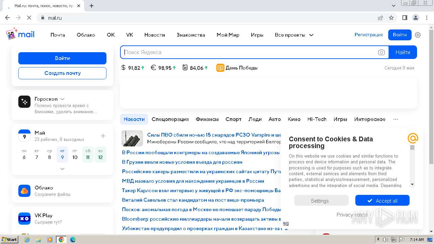Viewport: 434px width, 244px height.
Task: Click the Регистрация link
Action: click(x=369, y=35)
